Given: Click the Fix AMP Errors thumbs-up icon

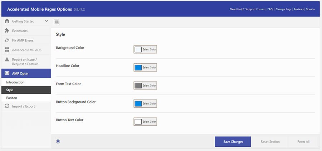Looking at the screenshot, I should 7,40.
